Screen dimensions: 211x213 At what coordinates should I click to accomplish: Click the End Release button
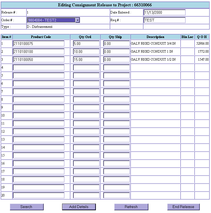[x=183, y=207]
